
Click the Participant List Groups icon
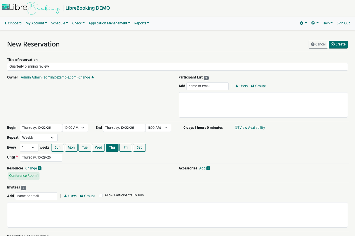[x=253, y=86]
